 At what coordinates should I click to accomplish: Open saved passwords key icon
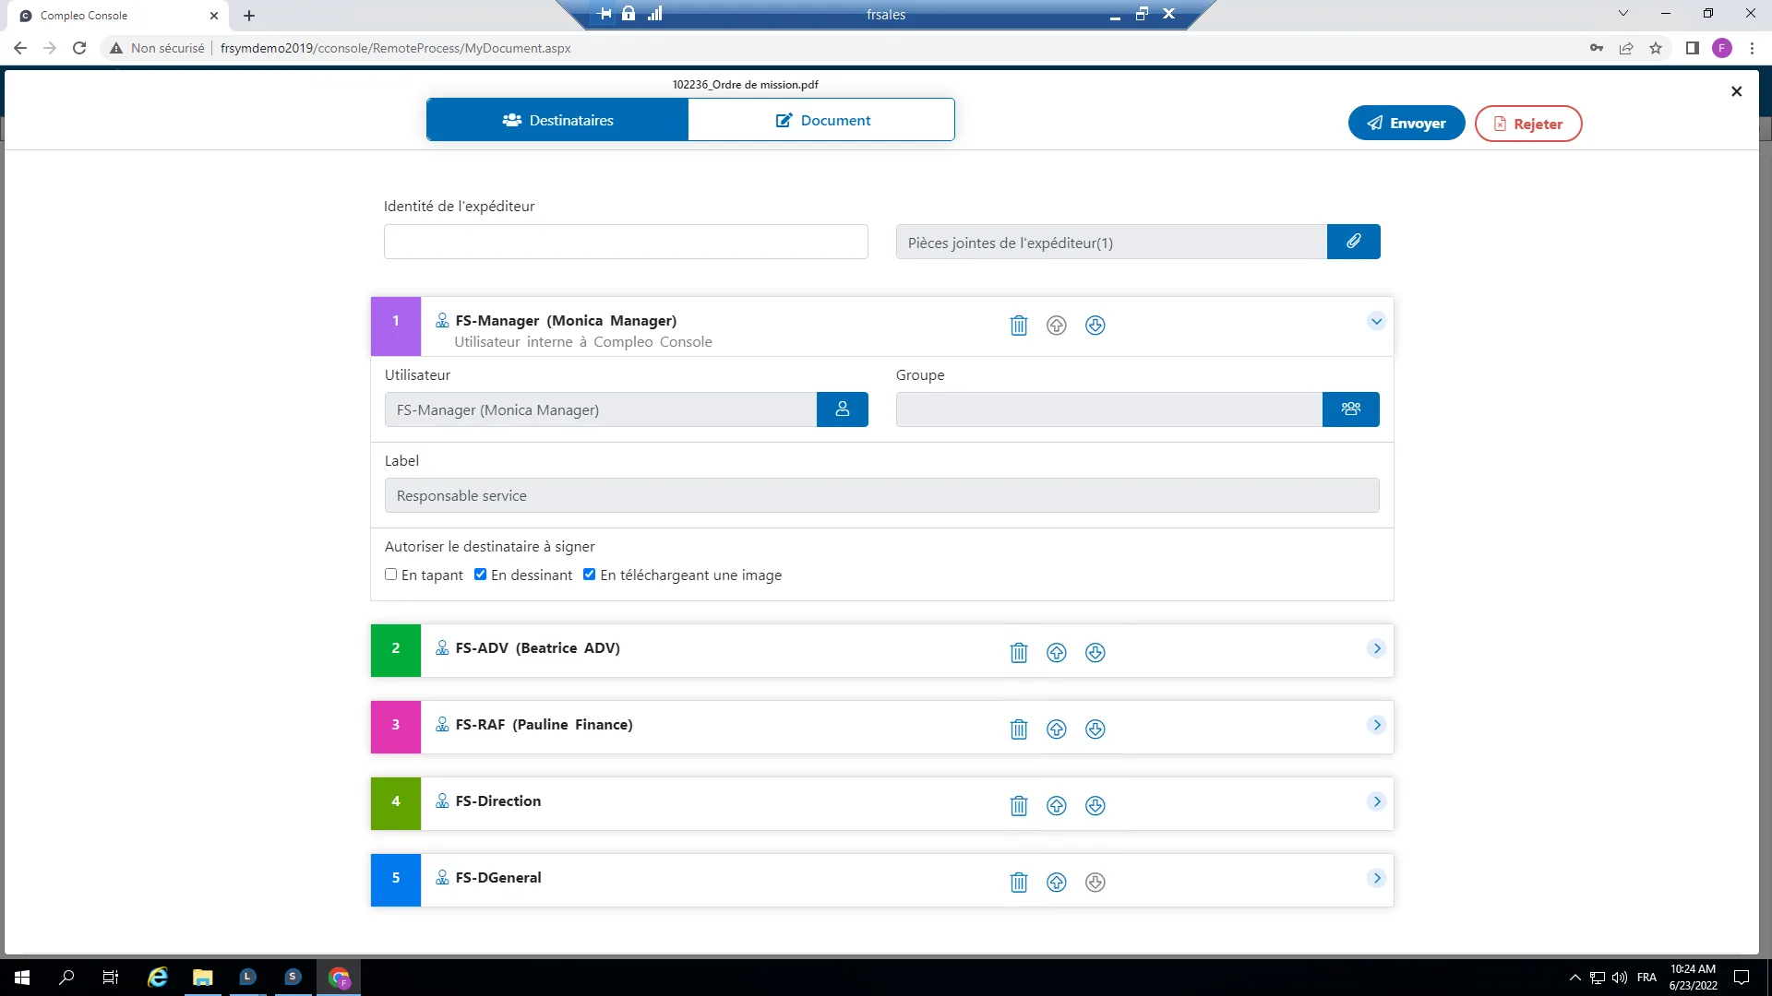1597,48
